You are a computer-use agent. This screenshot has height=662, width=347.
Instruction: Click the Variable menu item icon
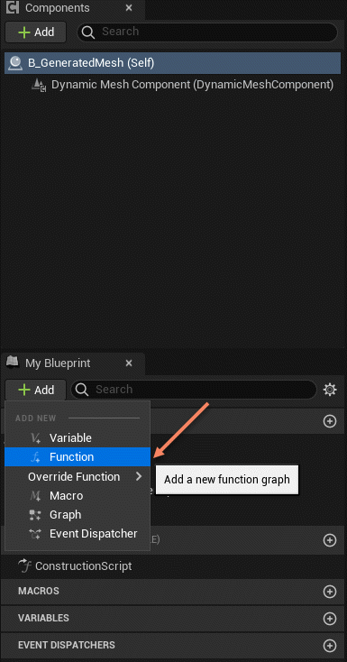click(35, 437)
